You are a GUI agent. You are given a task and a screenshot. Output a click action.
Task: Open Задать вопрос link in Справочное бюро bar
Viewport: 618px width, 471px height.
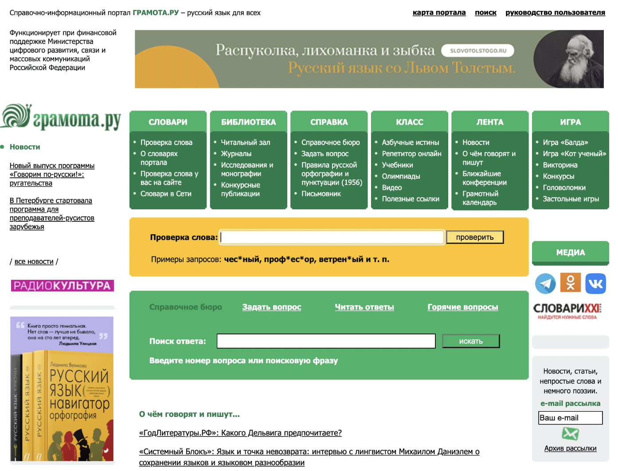tap(272, 307)
